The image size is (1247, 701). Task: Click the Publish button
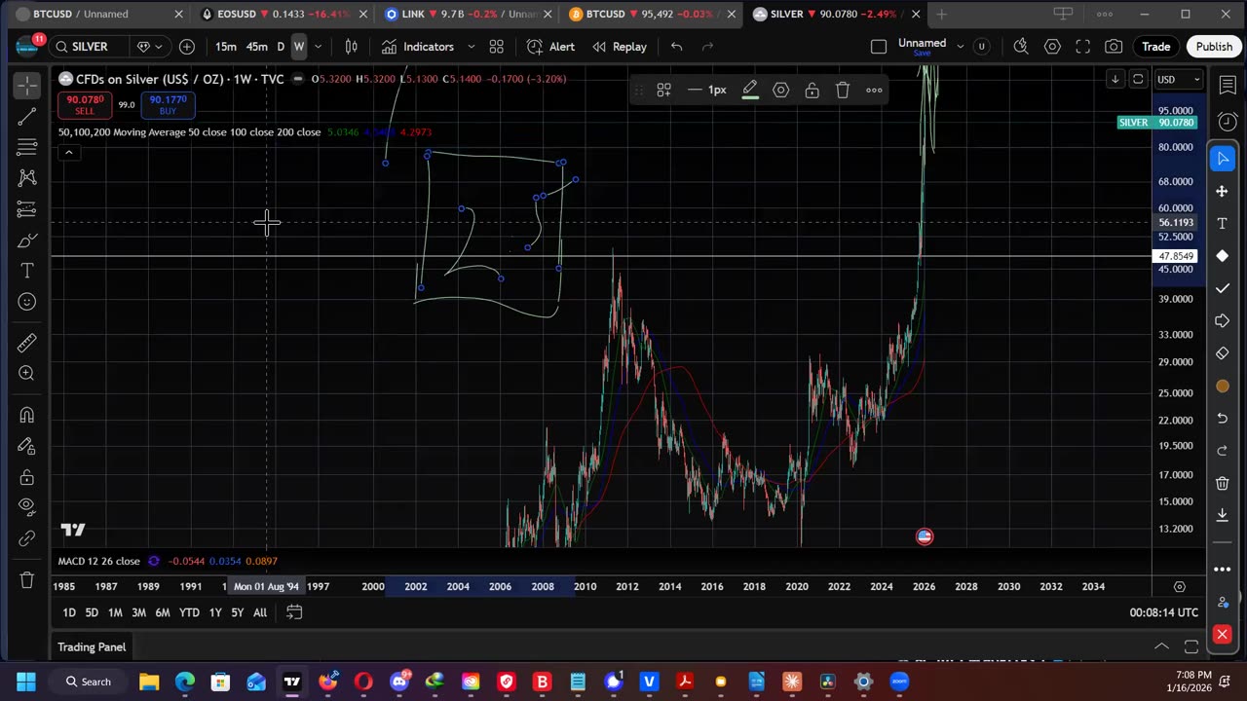[1214, 47]
